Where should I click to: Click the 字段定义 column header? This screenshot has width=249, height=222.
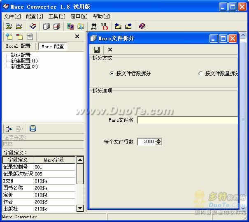point(18,160)
